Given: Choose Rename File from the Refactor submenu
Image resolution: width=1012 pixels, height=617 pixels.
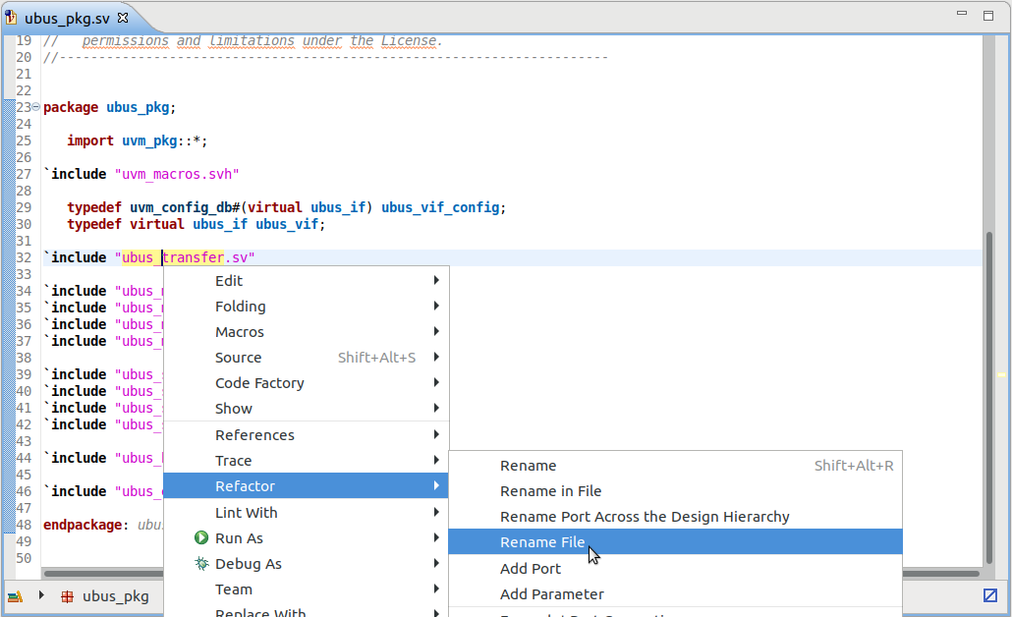Looking at the screenshot, I should click(542, 541).
